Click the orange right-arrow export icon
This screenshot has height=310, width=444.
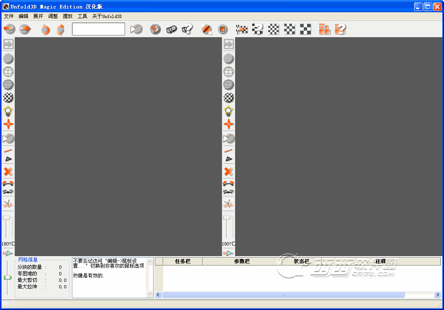25,29
